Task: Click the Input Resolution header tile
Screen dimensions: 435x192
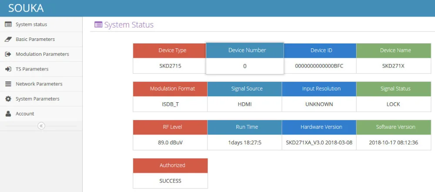Action: 319,89
